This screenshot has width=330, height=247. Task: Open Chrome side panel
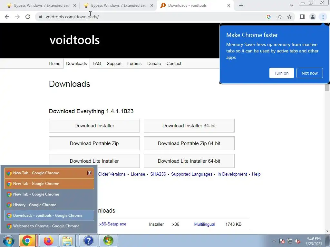tap(302, 17)
